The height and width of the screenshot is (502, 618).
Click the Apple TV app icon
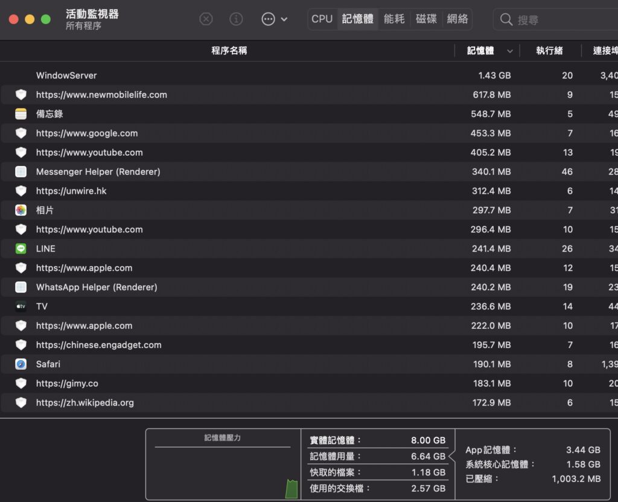(21, 306)
